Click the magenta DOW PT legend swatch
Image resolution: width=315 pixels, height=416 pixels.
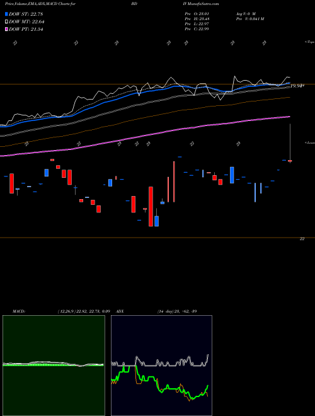(x=7, y=29)
